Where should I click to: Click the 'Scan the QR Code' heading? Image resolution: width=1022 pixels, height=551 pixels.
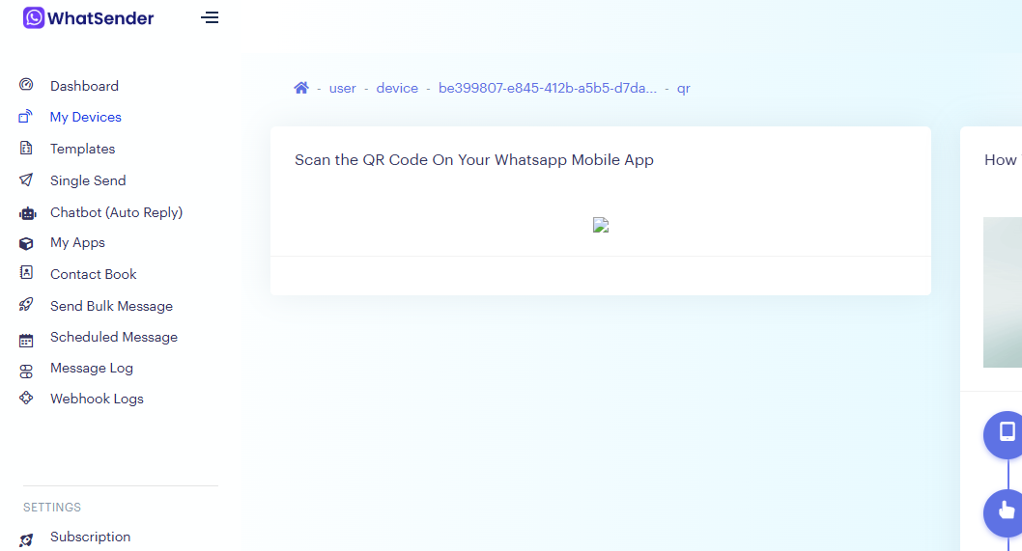click(x=474, y=160)
